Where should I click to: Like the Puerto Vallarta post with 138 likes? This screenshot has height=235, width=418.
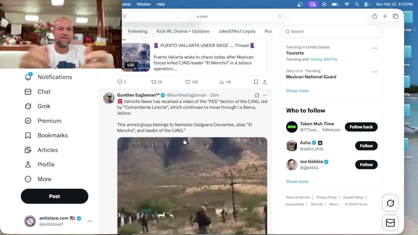188,82
